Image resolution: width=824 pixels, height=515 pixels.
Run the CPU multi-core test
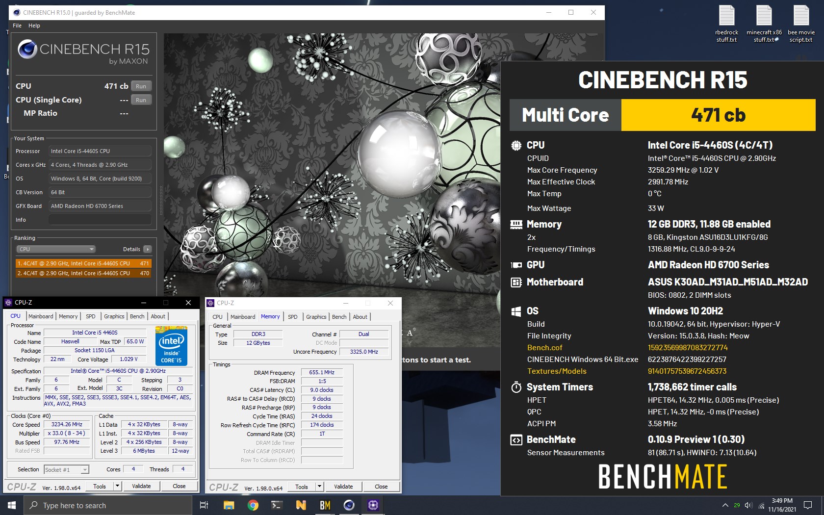[x=141, y=86]
